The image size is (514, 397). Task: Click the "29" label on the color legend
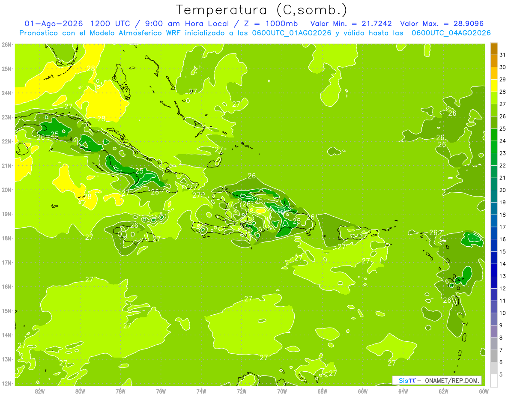[x=503, y=80]
